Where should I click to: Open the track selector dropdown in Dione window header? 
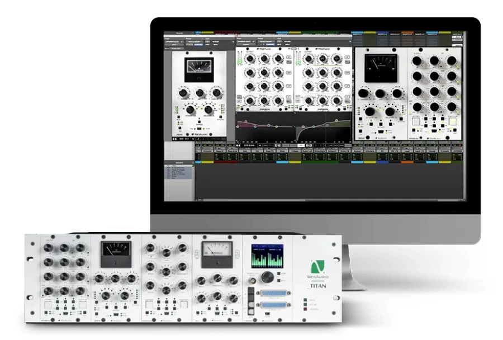[174, 42]
